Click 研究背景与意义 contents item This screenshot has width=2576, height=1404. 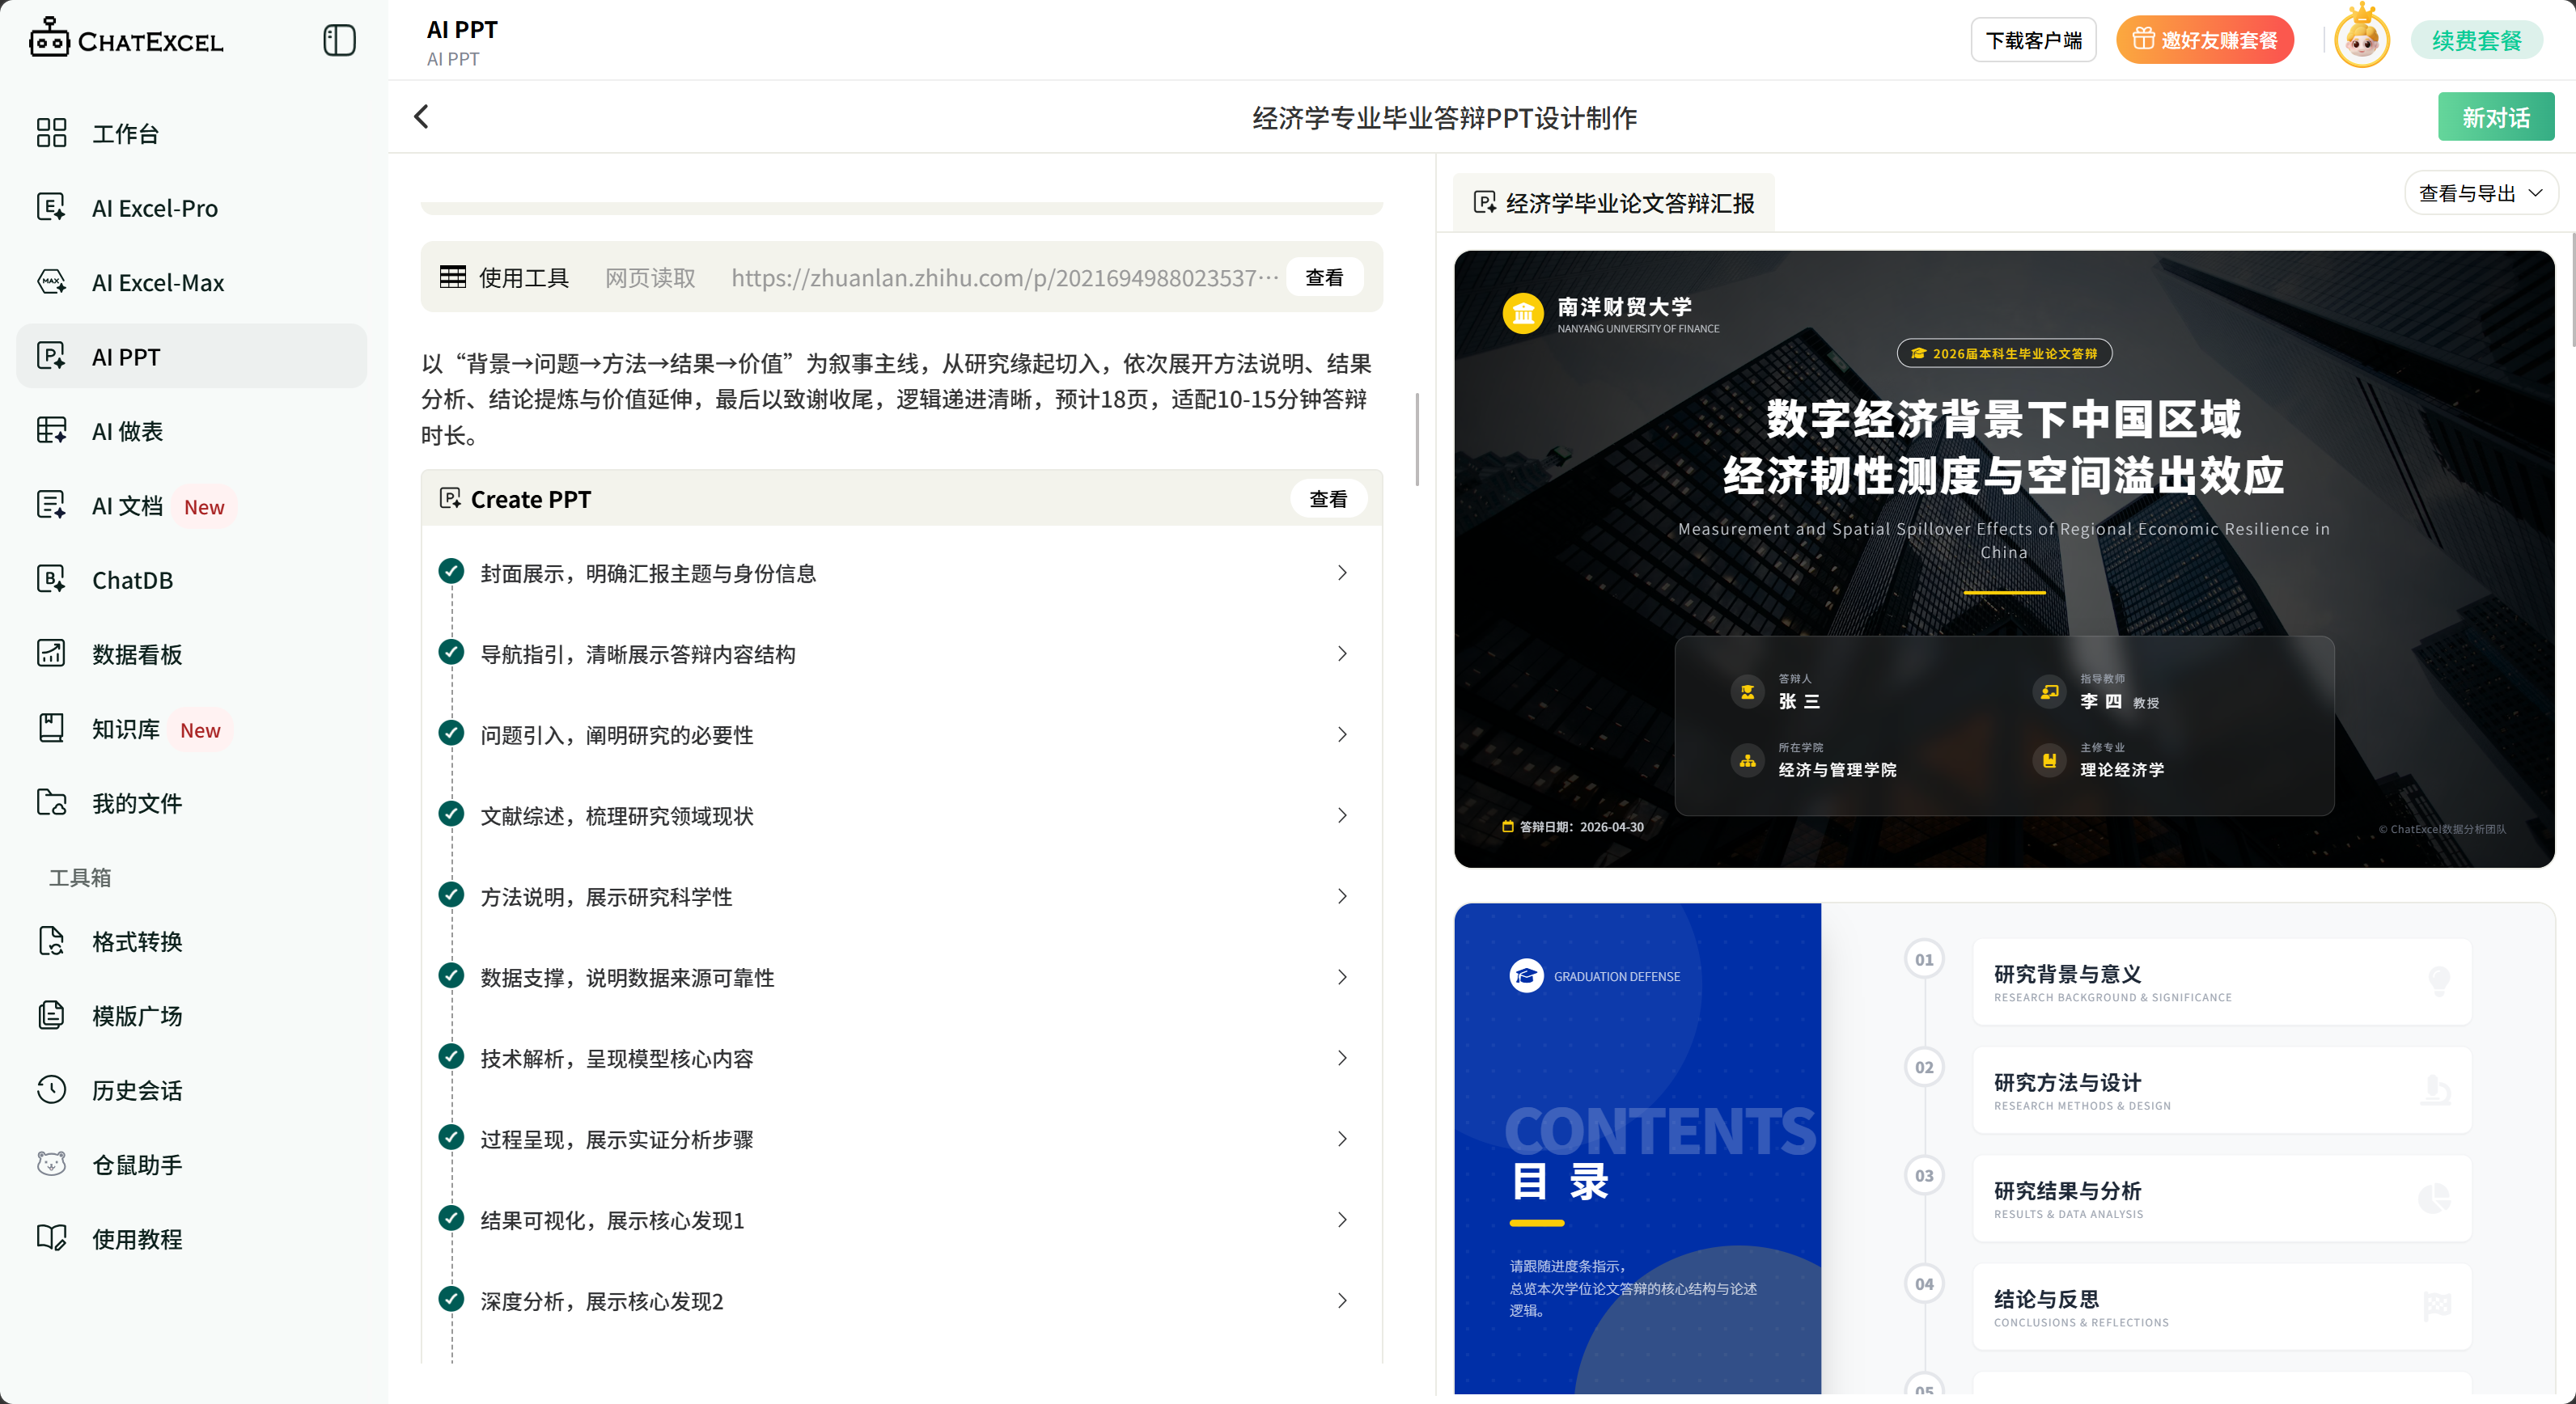click(2221, 981)
